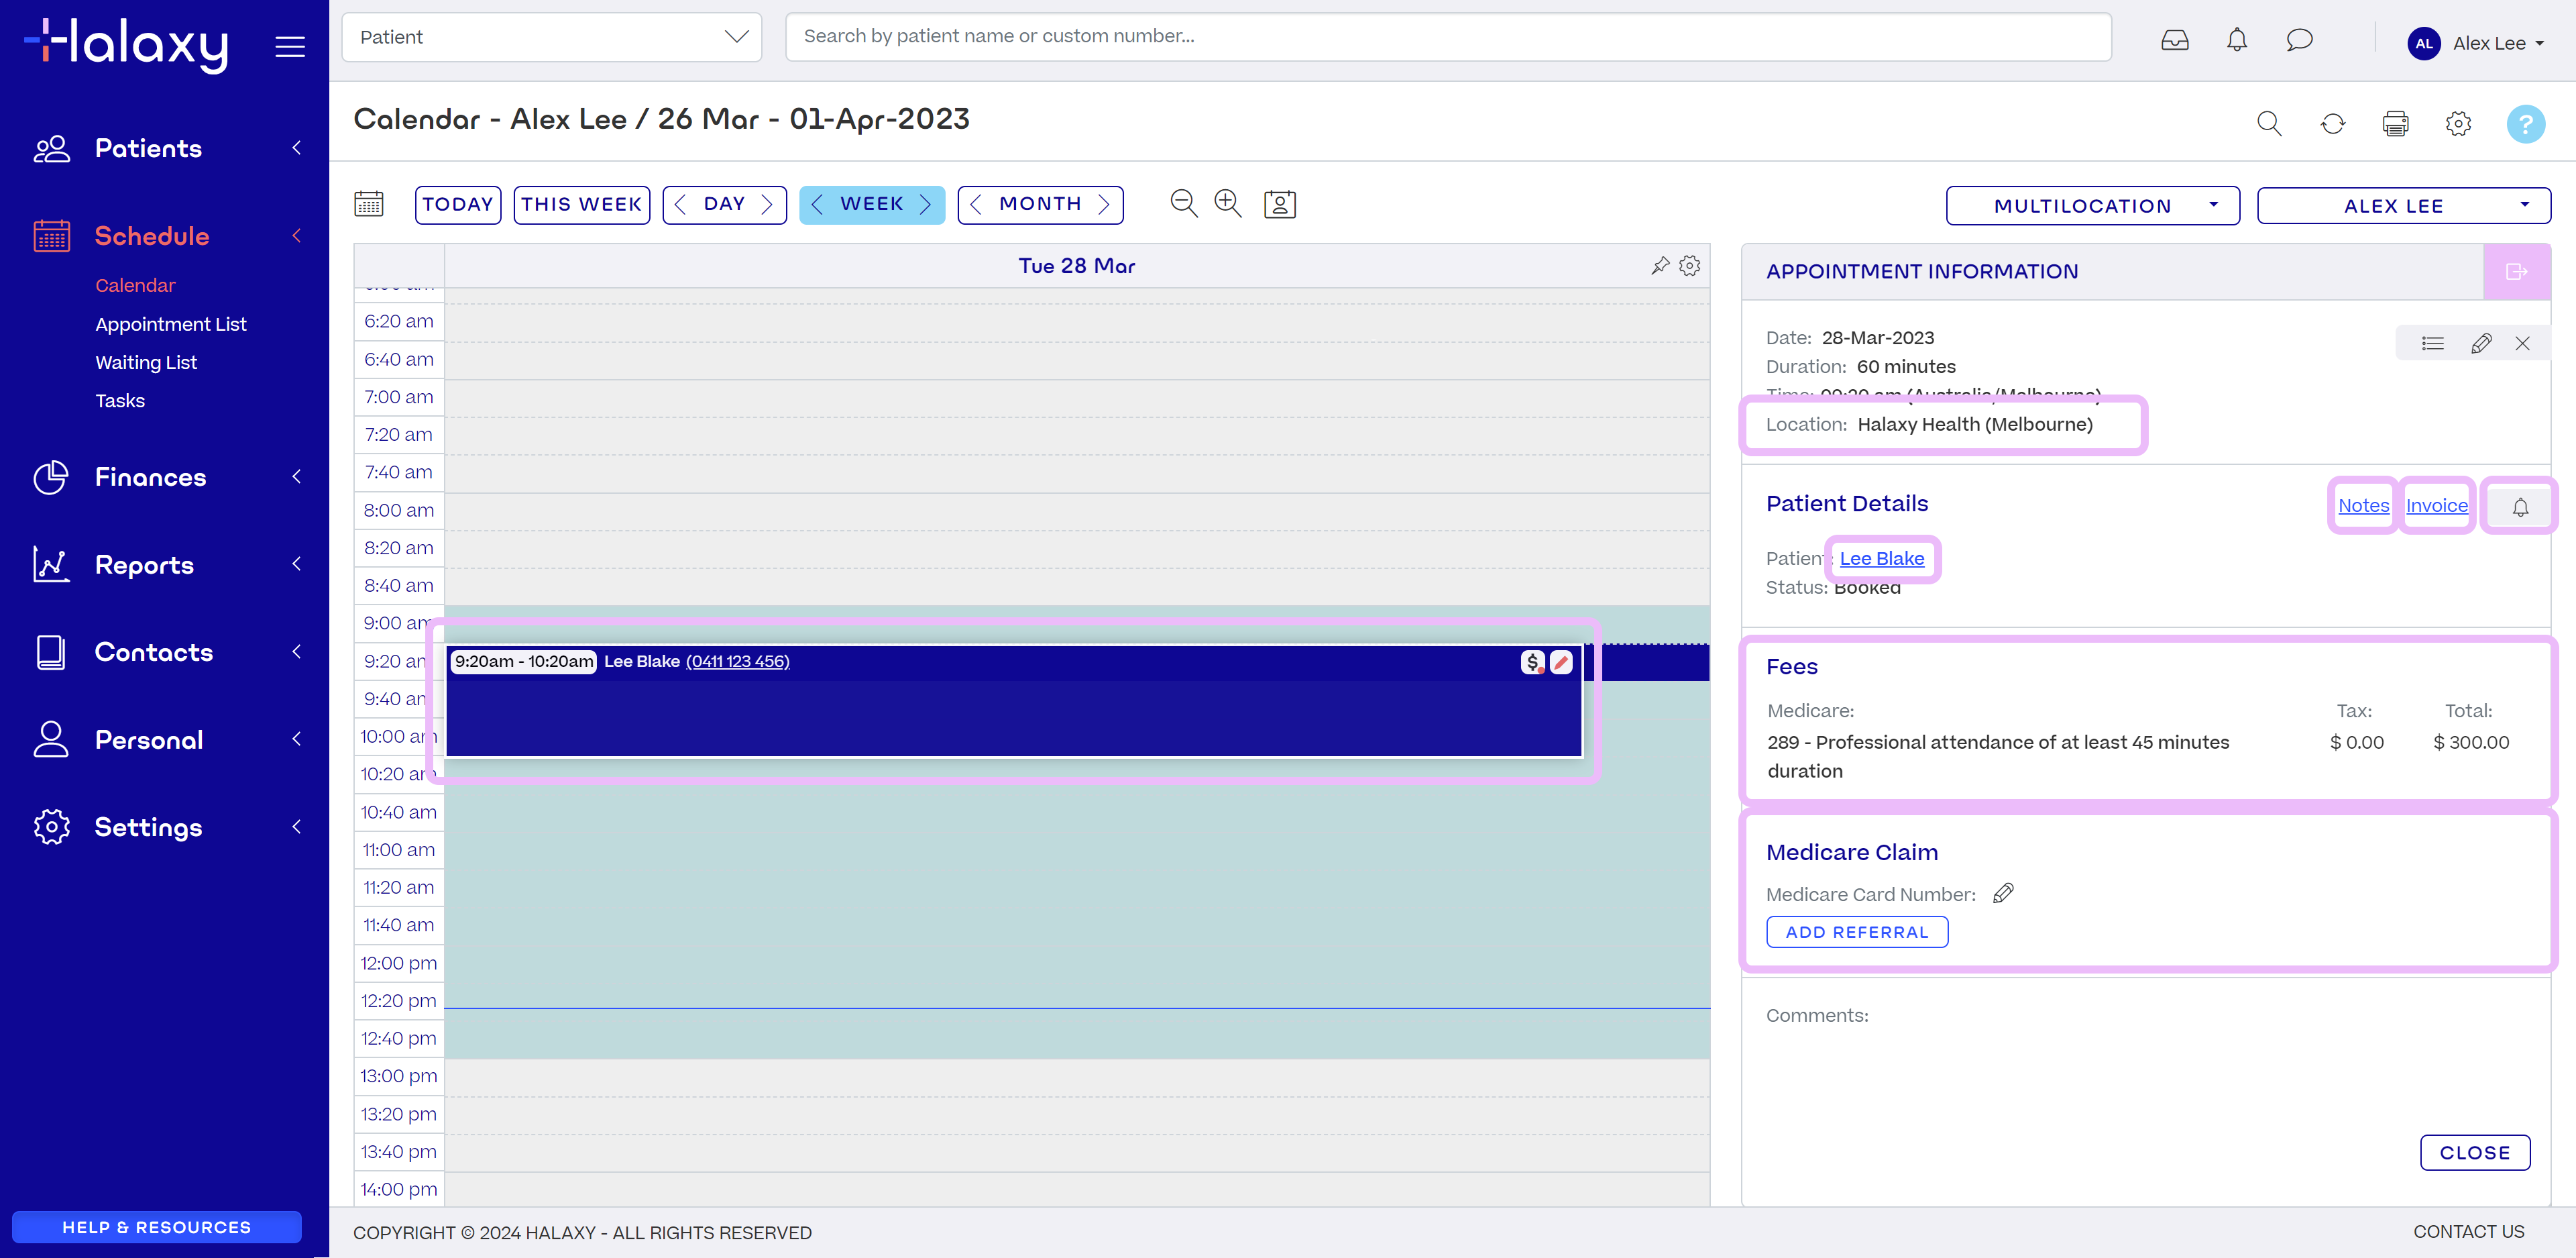
Task: Go to previous month arrow
Action: (976, 204)
